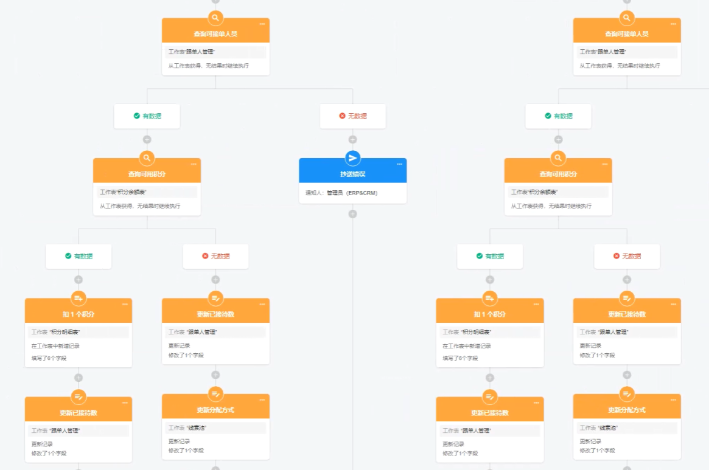Open the 抄送错误 node title header
The image size is (709, 470).
pos(352,174)
